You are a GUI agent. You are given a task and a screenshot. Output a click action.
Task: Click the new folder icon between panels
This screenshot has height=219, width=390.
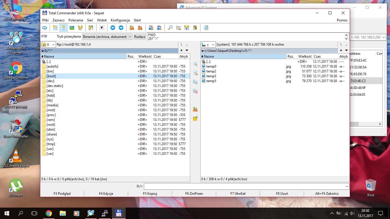point(195,118)
